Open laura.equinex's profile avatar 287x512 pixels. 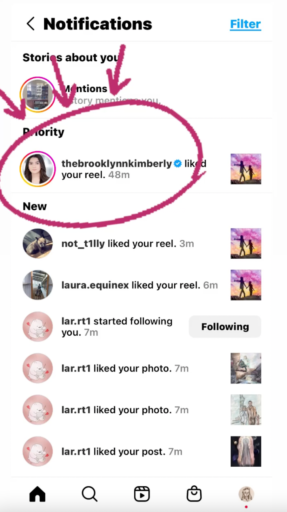tap(38, 285)
